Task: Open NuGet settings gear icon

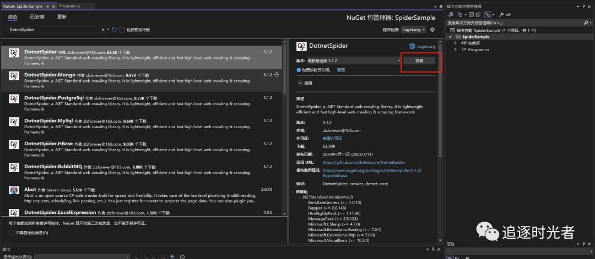Action: [432, 30]
